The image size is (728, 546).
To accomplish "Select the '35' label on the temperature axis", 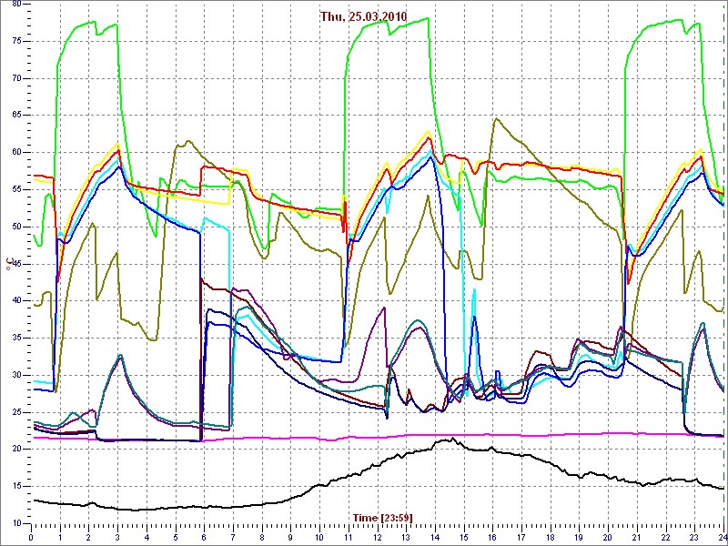I will tap(15, 338).
